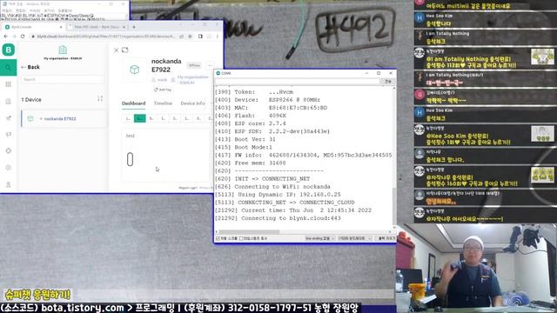The height and width of the screenshot is (313, 557).
Task: Click the serial monitor input field
Action: click(298, 81)
